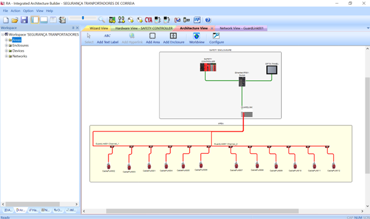Open the File menu
Screen dimensions: 370x219
[5, 11]
